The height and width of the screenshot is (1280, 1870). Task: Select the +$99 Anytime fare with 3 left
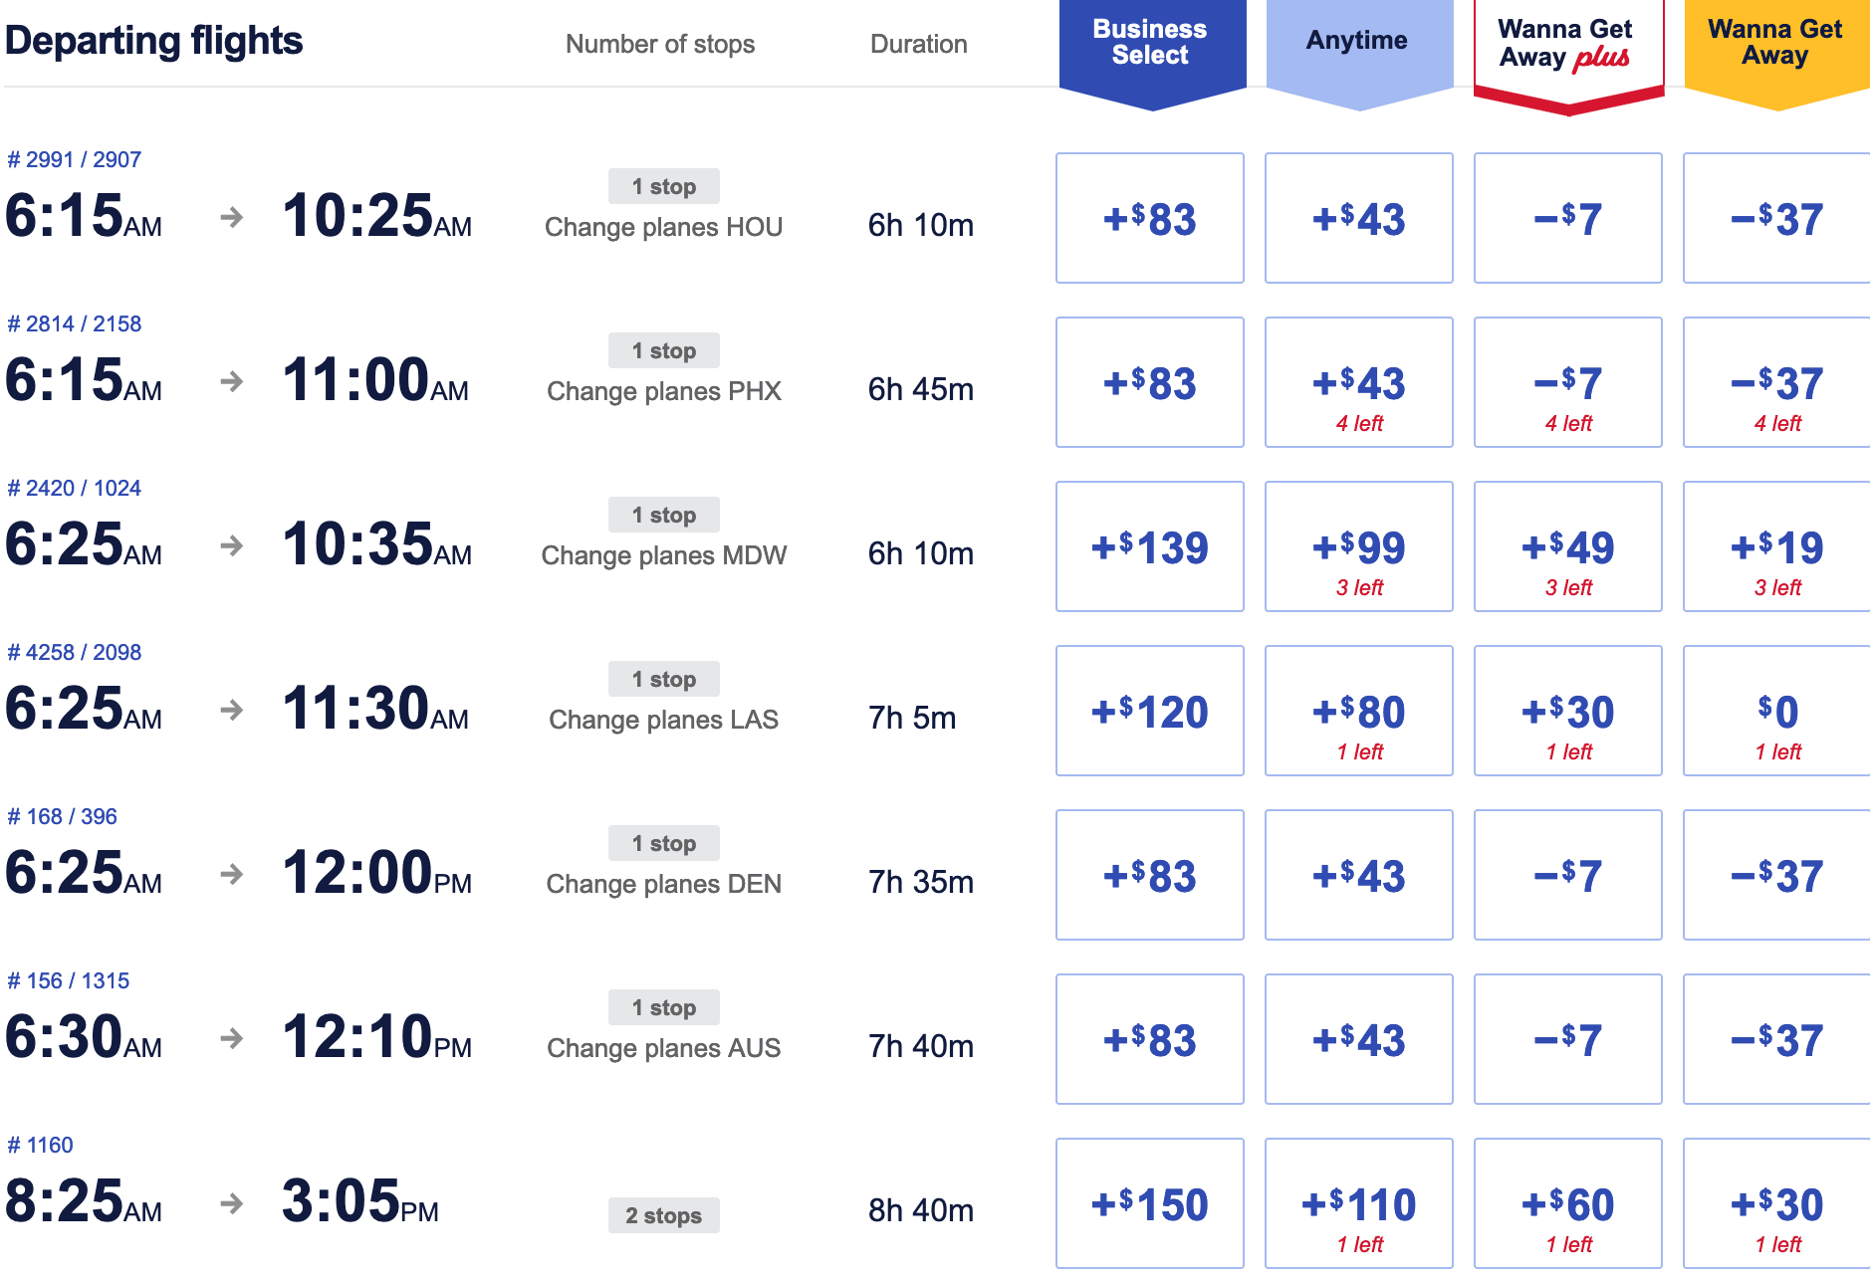pyautogui.click(x=1358, y=545)
